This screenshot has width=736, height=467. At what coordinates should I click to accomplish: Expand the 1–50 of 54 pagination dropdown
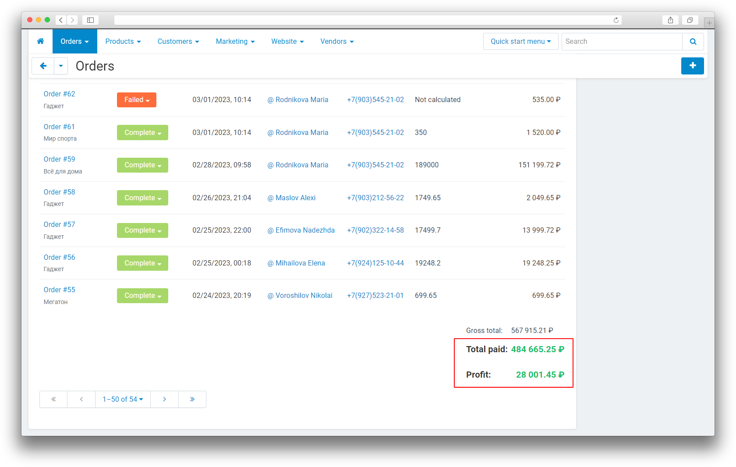[123, 399]
